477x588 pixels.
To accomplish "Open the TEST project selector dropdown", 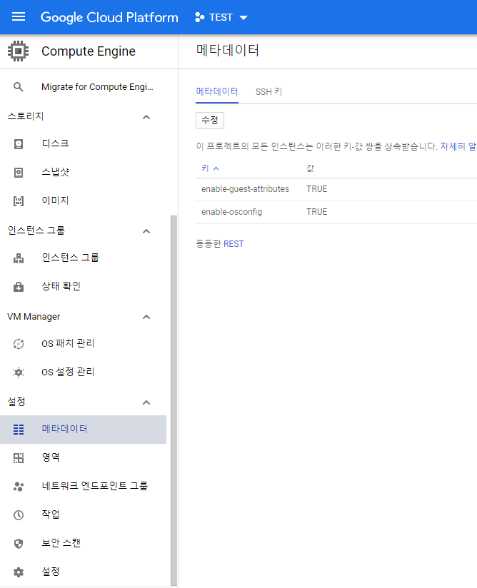I will [x=221, y=17].
